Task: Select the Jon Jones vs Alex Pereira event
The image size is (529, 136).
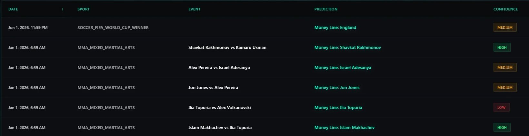Action: point(213,87)
